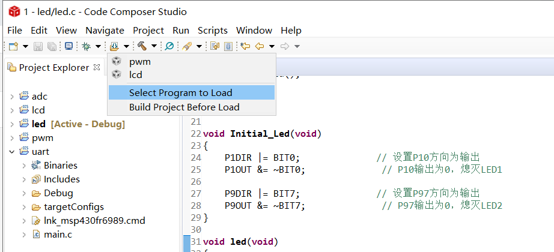This screenshot has width=554, height=252.
Task: Select lnk_msp430fr6989.cmd file
Action: [x=94, y=221]
